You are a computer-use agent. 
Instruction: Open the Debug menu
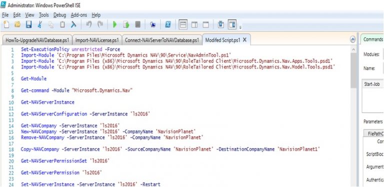click(60, 15)
